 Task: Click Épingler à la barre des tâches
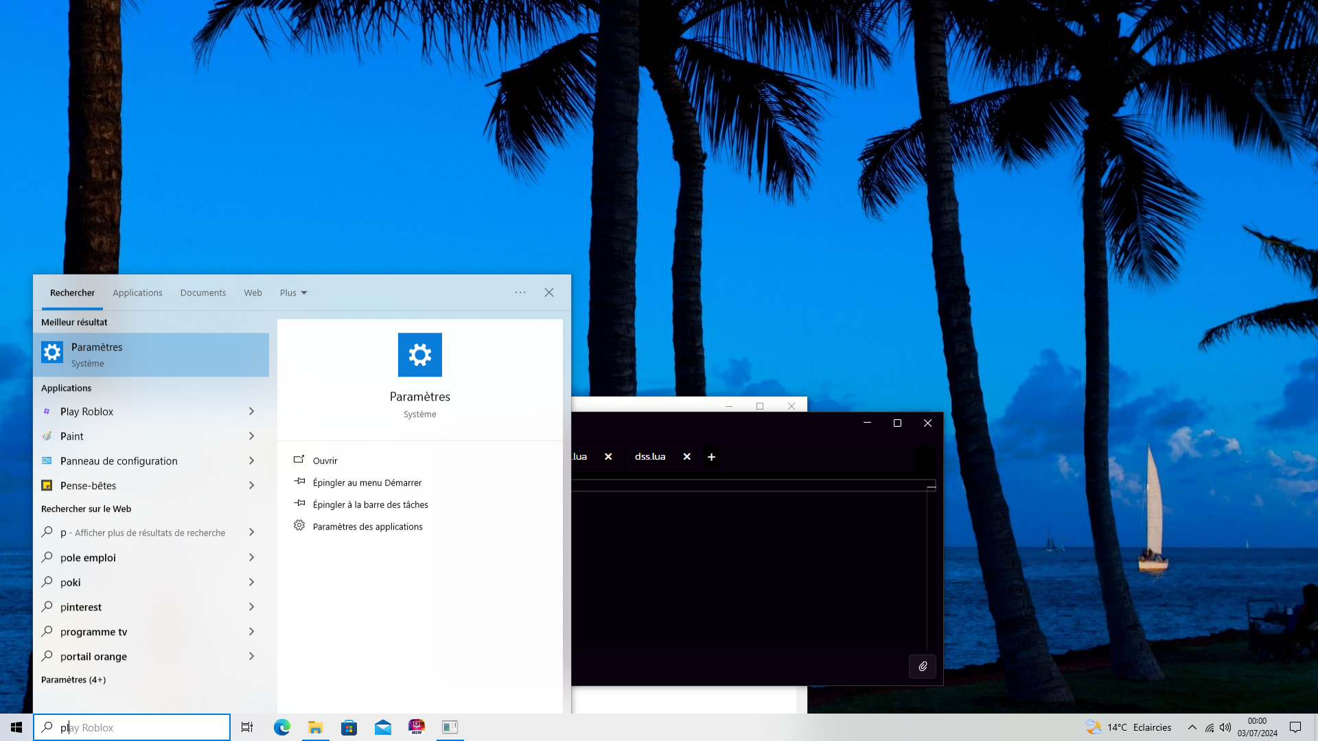pos(370,505)
